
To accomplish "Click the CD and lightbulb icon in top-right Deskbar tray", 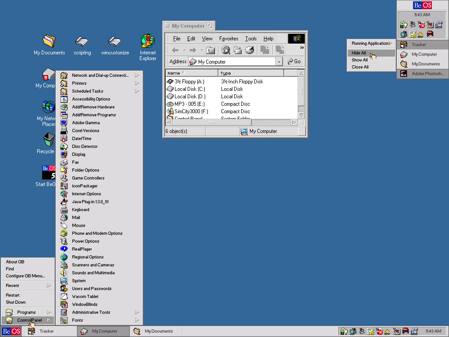I will (x=403, y=25).
